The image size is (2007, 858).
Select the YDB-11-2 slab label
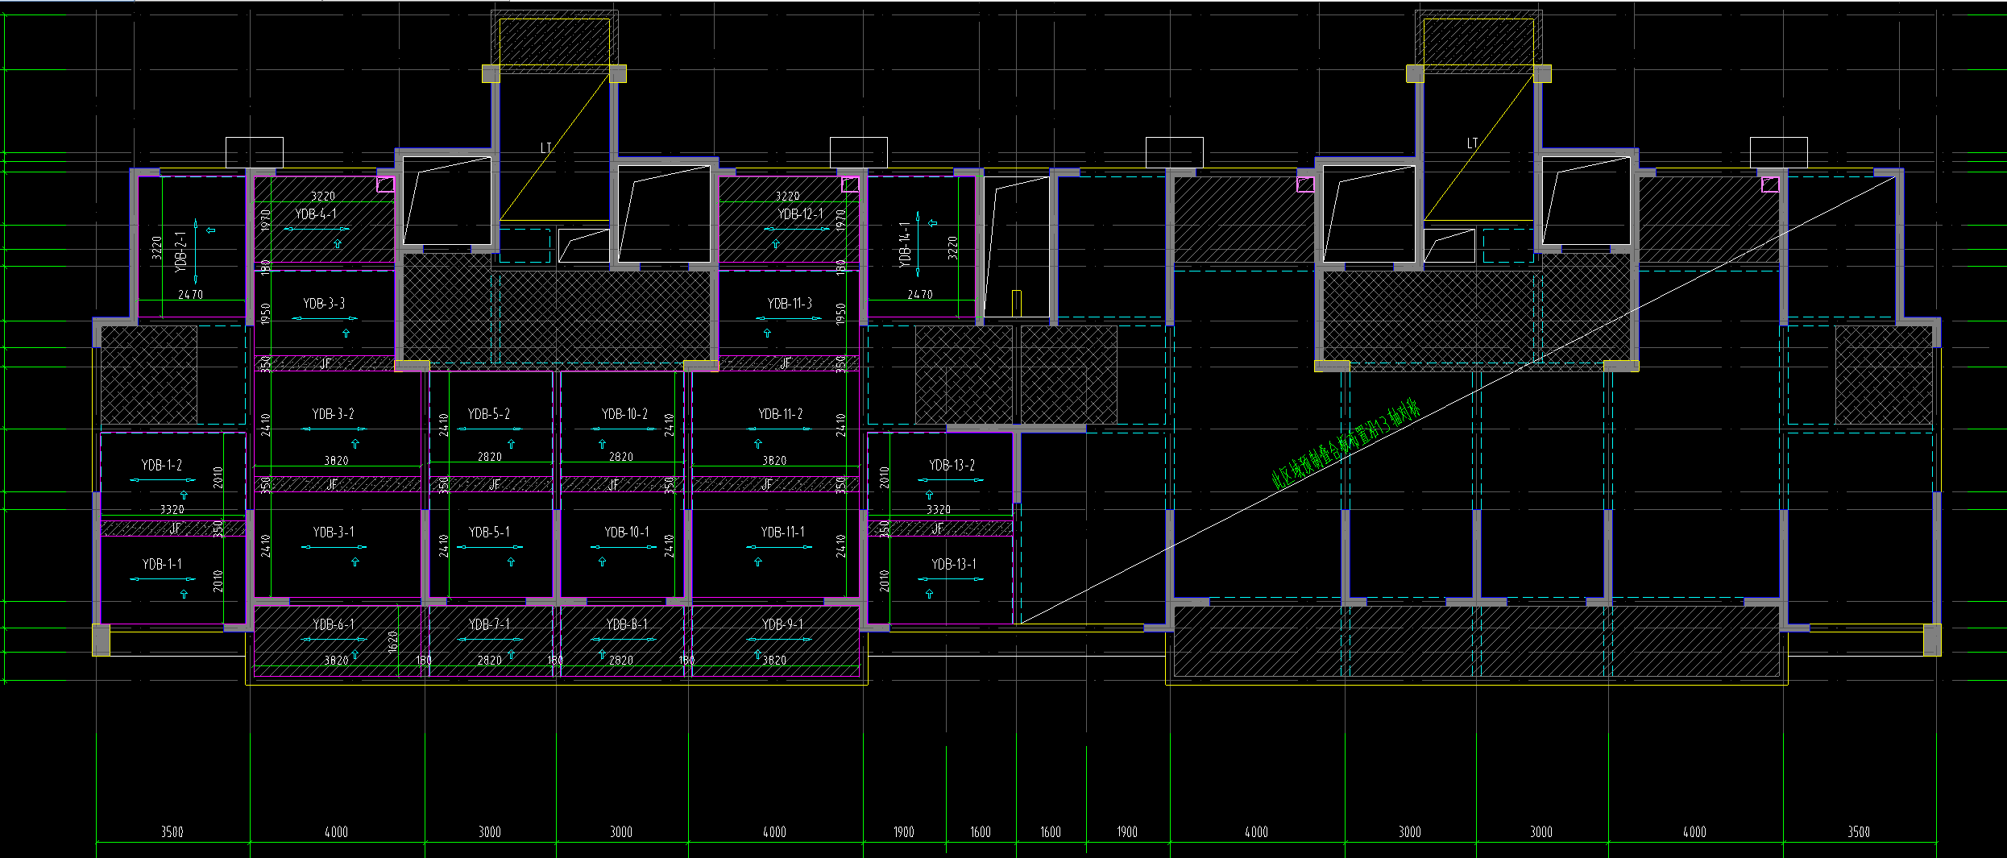click(781, 414)
